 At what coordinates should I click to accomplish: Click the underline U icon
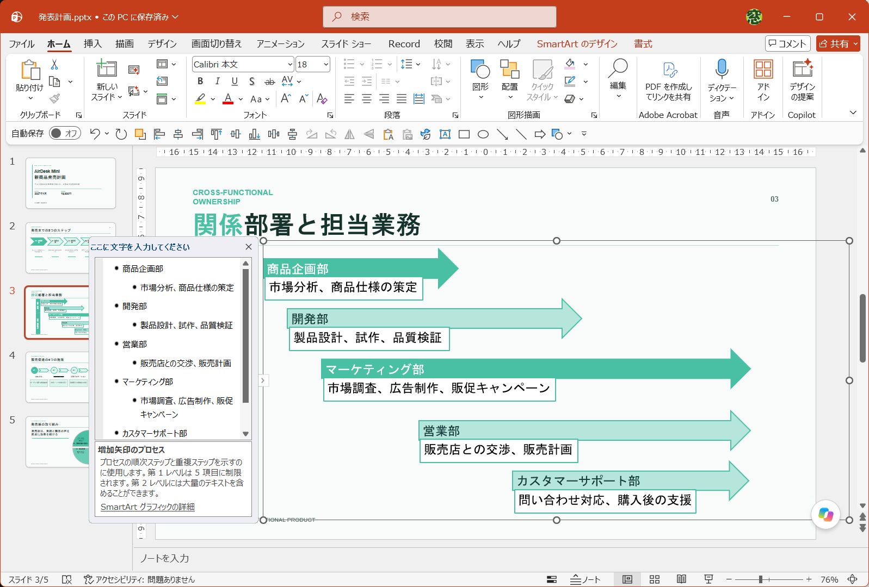pyautogui.click(x=235, y=81)
